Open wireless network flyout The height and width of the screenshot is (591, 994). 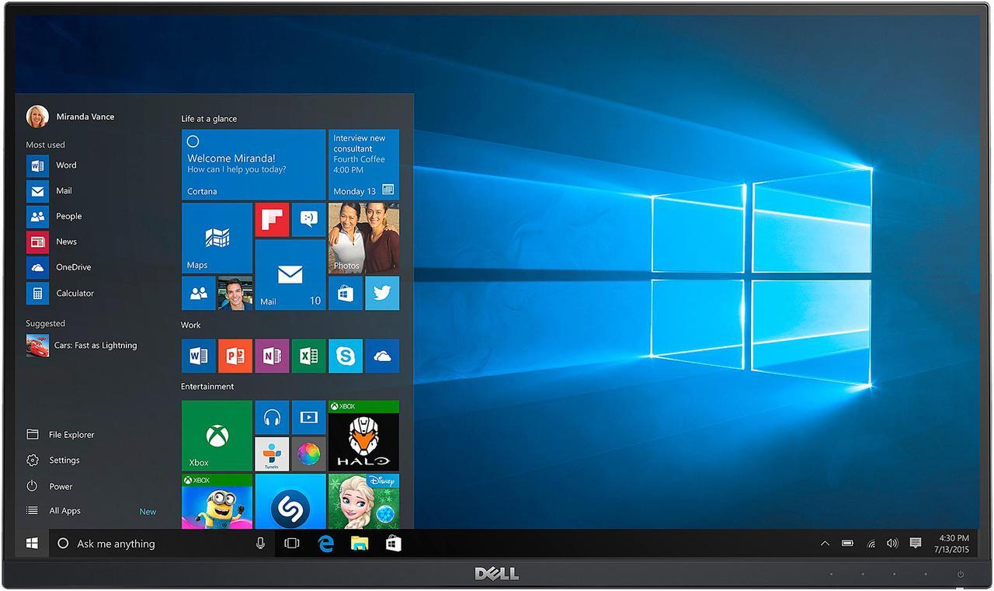click(871, 544)
